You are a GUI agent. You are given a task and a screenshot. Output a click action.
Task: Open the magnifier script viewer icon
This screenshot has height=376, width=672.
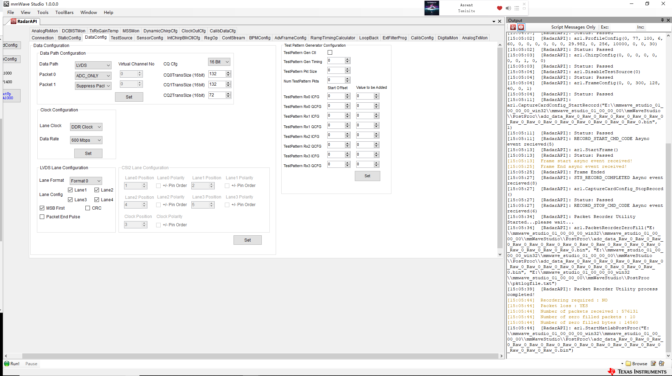coord(662,363)
